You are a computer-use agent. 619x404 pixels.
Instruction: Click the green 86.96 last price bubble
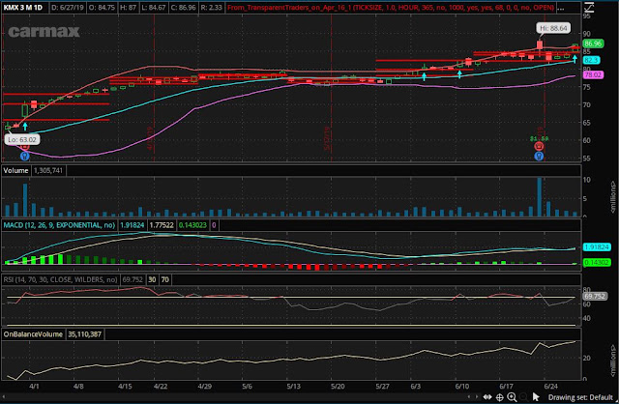click(x=593, y=43)
